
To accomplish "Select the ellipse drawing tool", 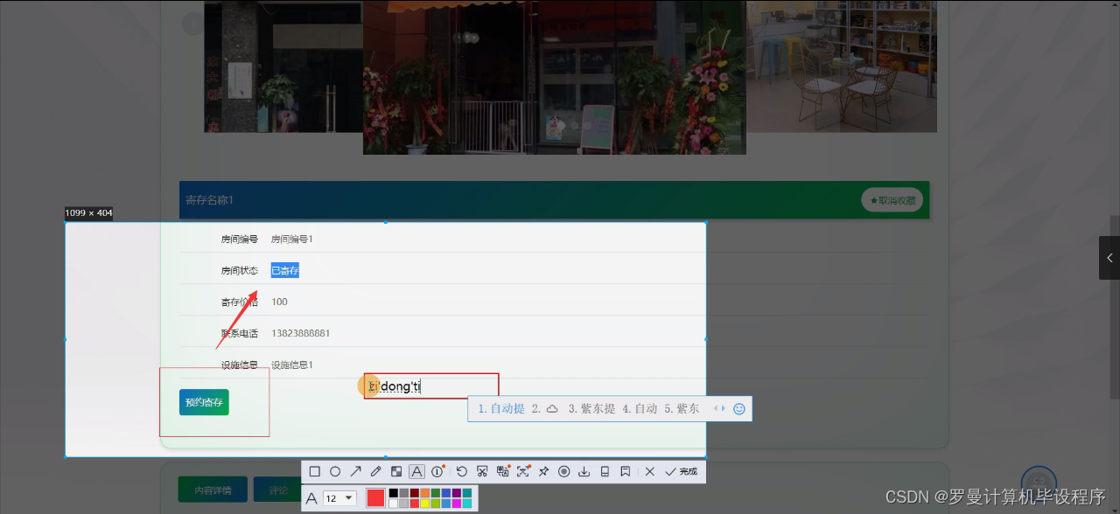I will [335, 471].
